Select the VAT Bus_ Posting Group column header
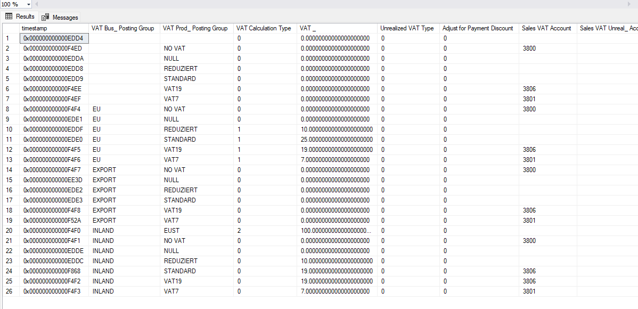Screen dimensions: 638x309 tap(124, 28)
